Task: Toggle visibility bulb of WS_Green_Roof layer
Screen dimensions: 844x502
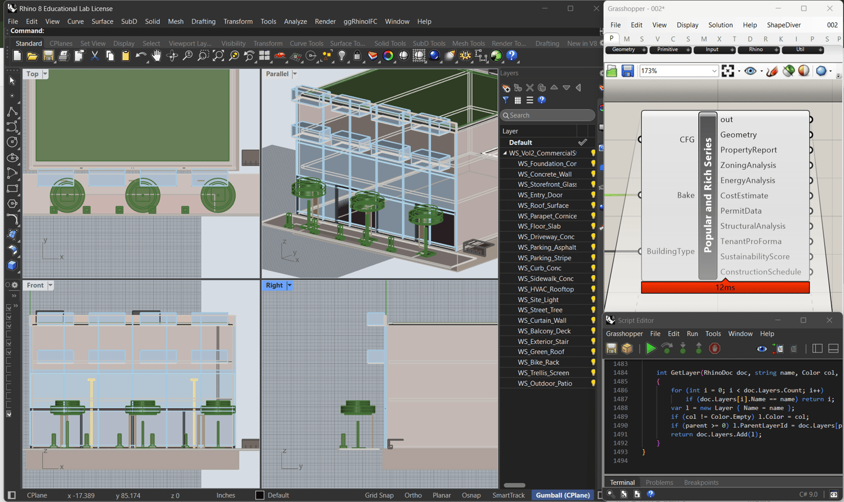Action: click(x=592, y=352)
